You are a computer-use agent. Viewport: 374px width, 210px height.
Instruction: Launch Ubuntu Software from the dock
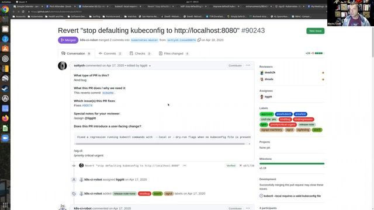[x=5, y=48]
